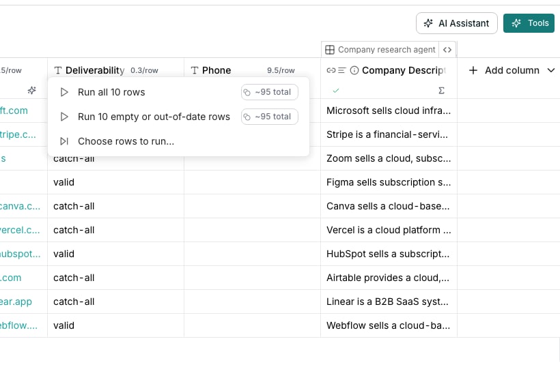Select the cell 'HubSpot sells a subscript...'
Image resolution: width=560 pixels, height=382 pixels.
click(x=389, y=254)
